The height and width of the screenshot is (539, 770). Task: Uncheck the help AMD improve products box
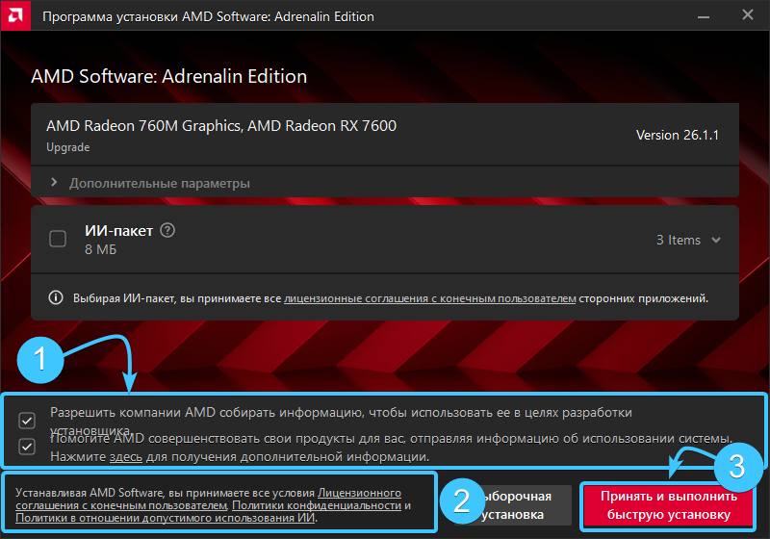click(x=27, y=447)
